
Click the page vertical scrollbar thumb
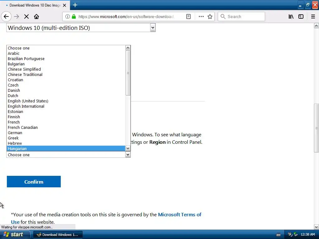tap(317, 128)
